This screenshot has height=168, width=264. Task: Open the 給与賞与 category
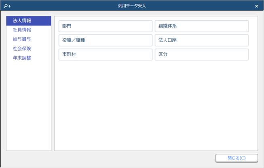(x=29, y=39)
